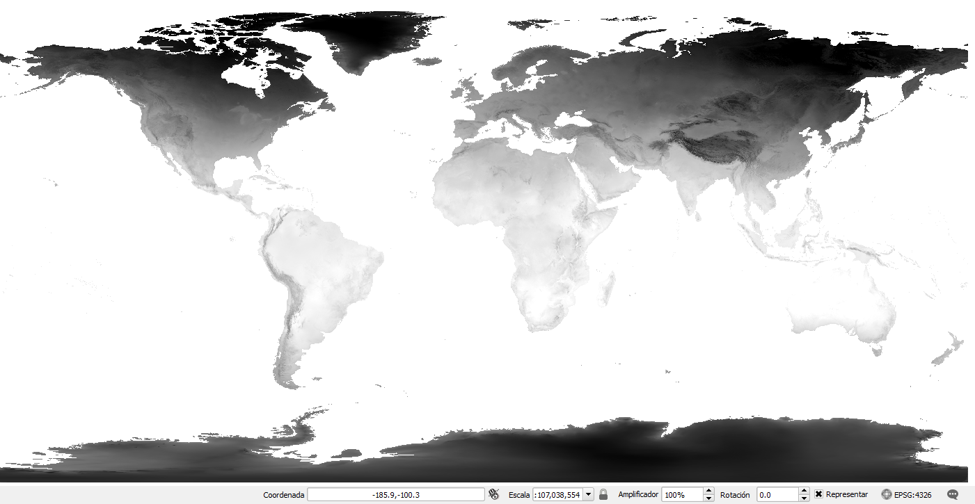Viewport: 975px width, 504px height.
Task: Uncheck the Representar checkbox
Action: [819, 494]
